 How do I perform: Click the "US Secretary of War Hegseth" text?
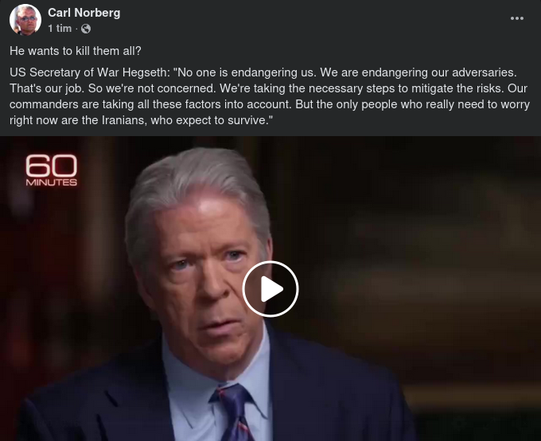[88, 72]
